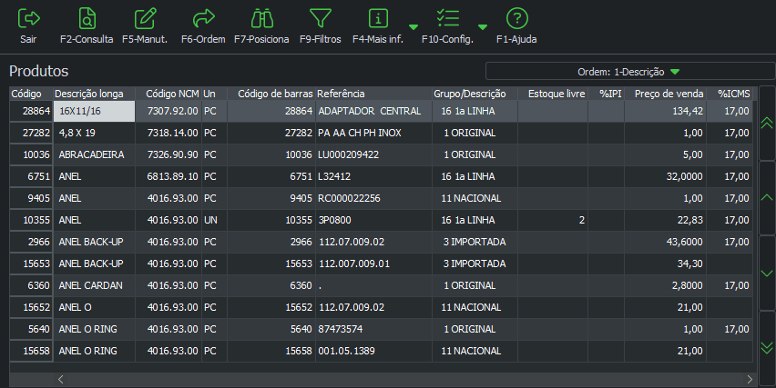Jump to first record double-up arrow
Viewport: 776px width, 388px height.
767,123
